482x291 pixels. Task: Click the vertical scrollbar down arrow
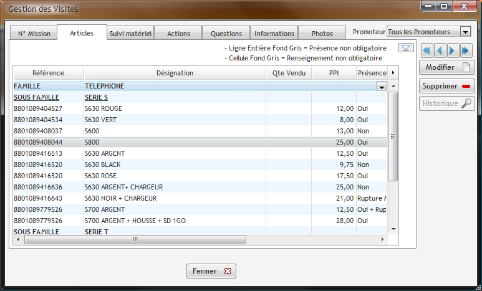393,229
